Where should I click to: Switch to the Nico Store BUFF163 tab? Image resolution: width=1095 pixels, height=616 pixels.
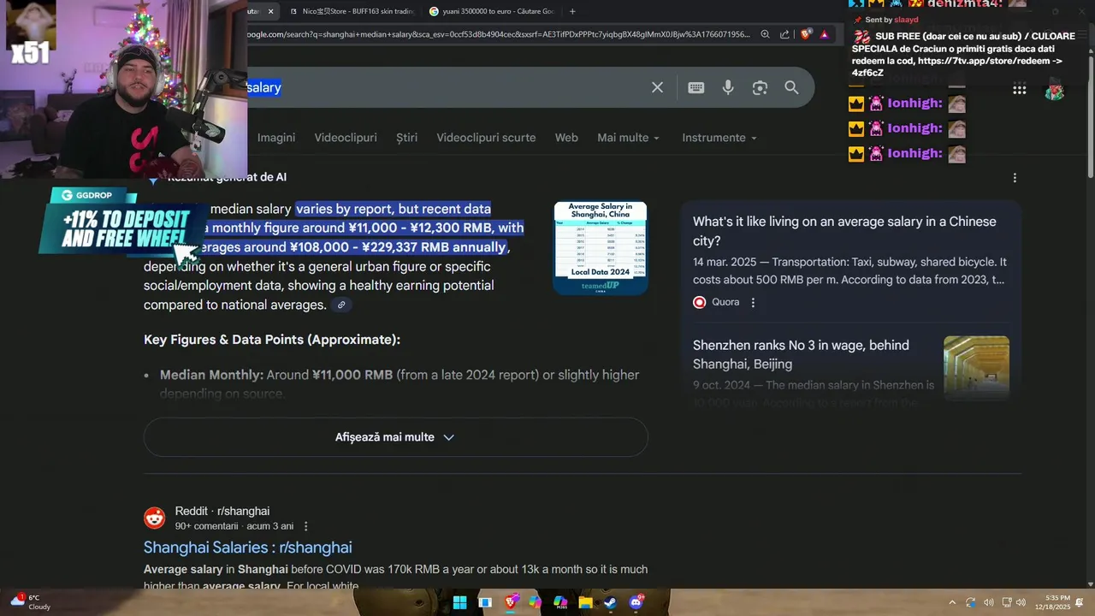[351, 11]
